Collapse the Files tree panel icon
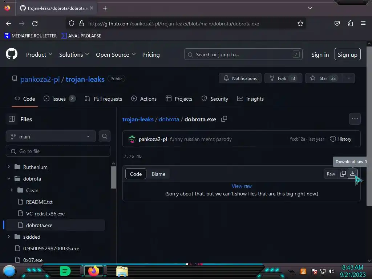The width and height of the screenshot is (372, 279). point(12,119)
